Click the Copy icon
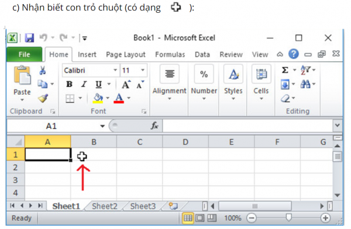 (42, 84)
